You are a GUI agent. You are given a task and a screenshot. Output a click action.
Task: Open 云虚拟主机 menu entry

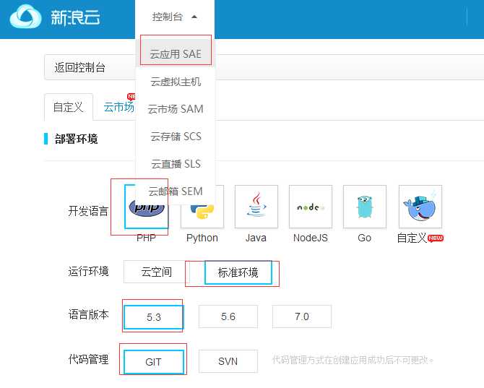click(176, 82)
